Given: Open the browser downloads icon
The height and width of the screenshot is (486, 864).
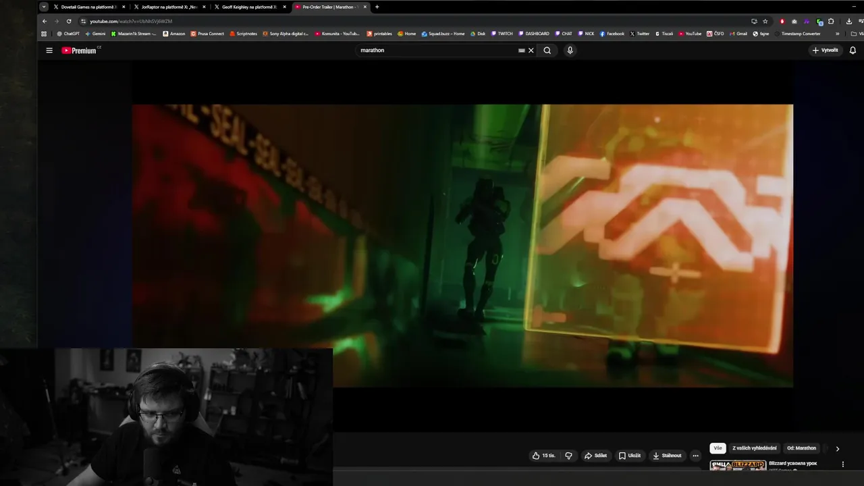Looking at the screenshot, I should pyautogui.click(x=848, y=21).
